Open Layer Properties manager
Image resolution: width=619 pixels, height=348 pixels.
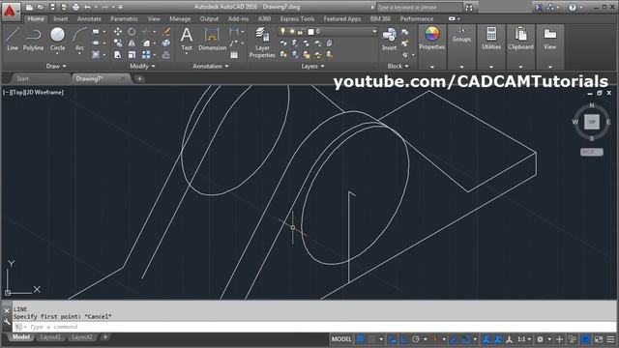pyautogui.click(x=262, y=43)
